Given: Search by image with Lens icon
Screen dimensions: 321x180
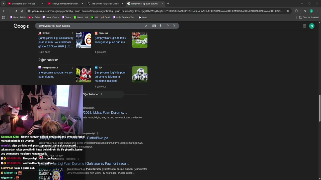Looking at the screenshot, I should click(x=167, y=26).
